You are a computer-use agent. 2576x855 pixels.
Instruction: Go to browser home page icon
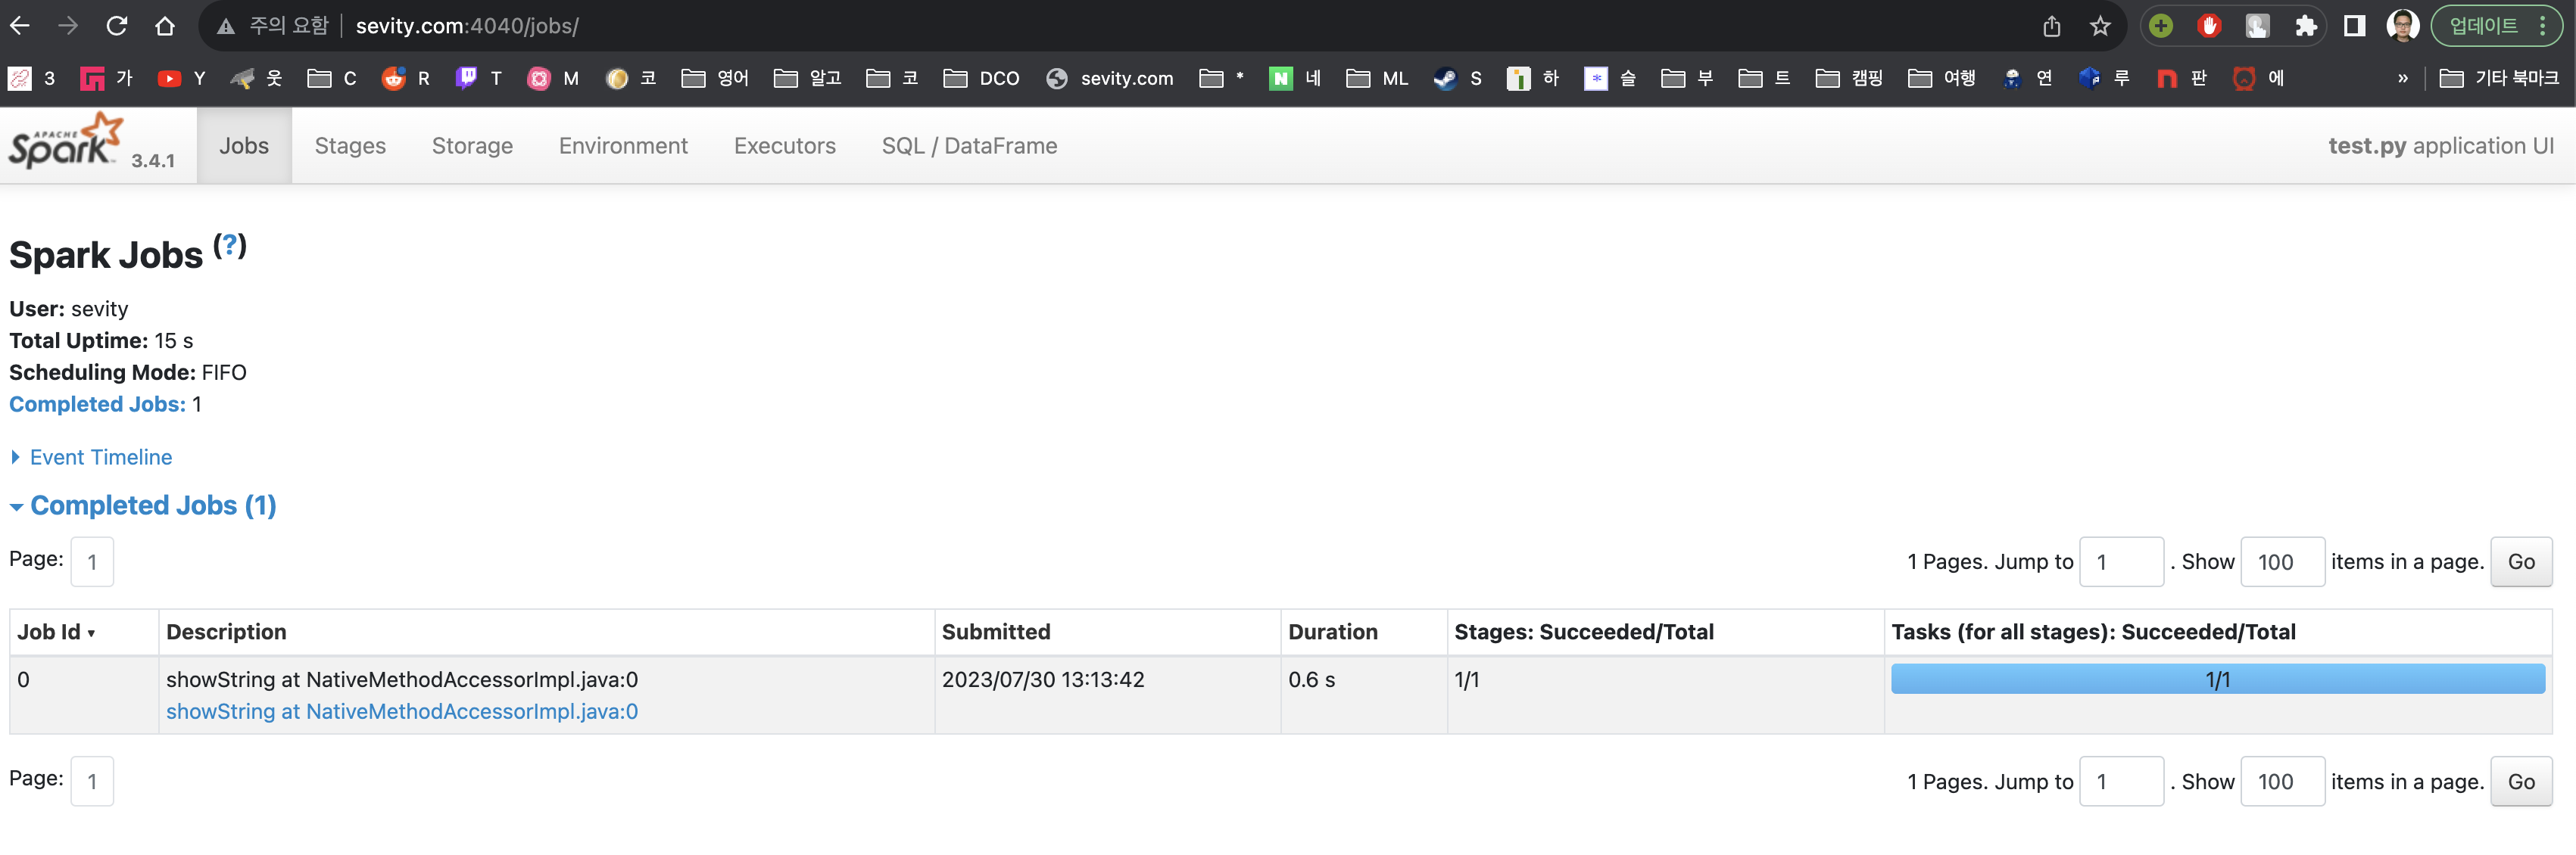[x=165, y=26]
